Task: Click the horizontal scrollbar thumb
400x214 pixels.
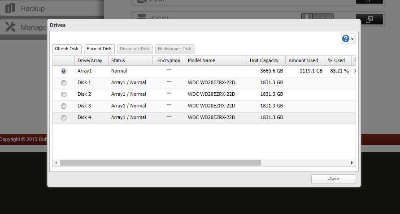Action: pyautogui.click(x=161, y=163)
